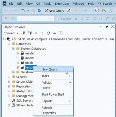Open the Redo history dropdown arrow
The height and width of the screenshot is (117, 116).
pos(90,11)
